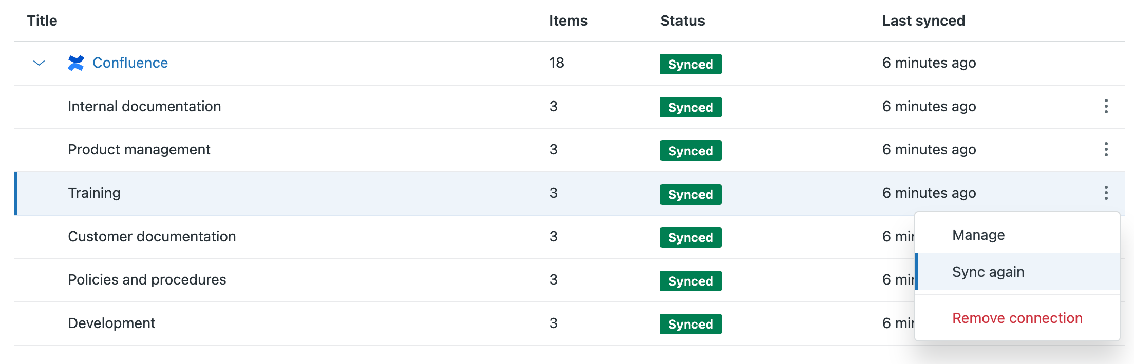Image resolution: width=1134 pixels, height=364 pixels.
Task: Choose Manage from the context menu
Action: (978, 235)
